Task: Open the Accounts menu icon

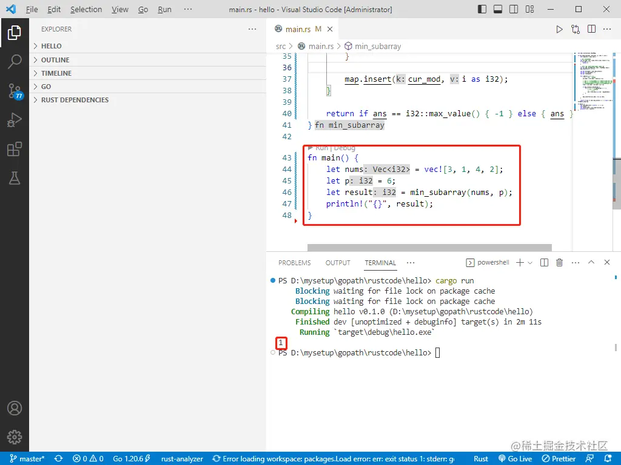Action: [x=15, y=408]
